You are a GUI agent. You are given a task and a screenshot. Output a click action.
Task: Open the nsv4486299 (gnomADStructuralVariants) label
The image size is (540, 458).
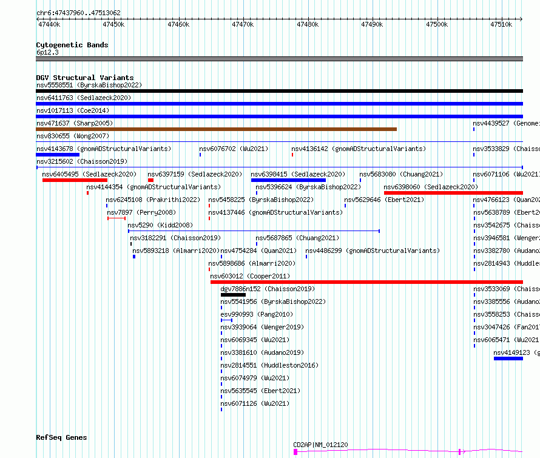click(x=373, y=251)
